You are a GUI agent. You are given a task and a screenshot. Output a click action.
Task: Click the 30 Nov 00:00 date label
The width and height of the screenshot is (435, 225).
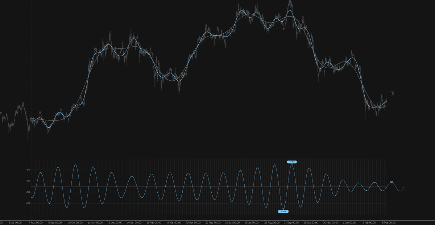[x=330, y=223]
